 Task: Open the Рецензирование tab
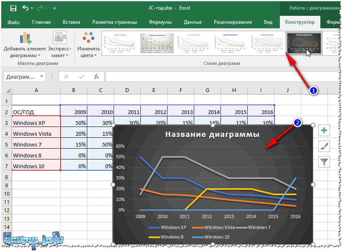[x=233, y=22]
